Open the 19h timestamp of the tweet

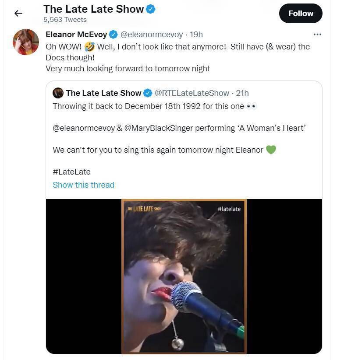click(196, 35)
